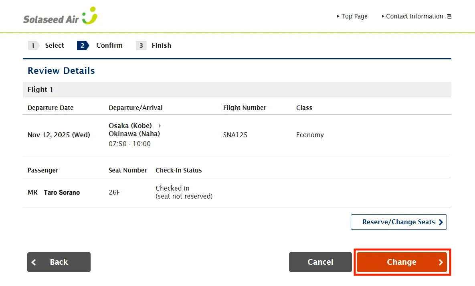Click the route arrow after Osaka (Kobe)
This screenshot has width=475, height=286.
click(x=160, y=126)
